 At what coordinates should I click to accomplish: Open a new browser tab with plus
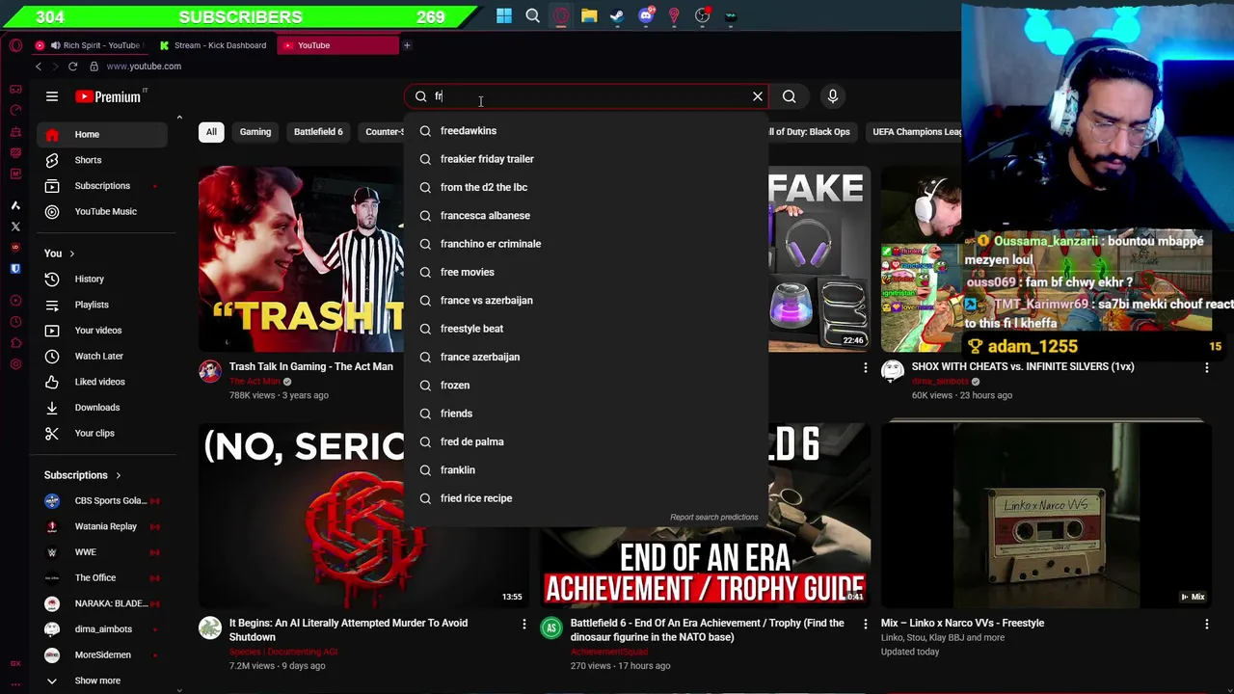(407, 45)
